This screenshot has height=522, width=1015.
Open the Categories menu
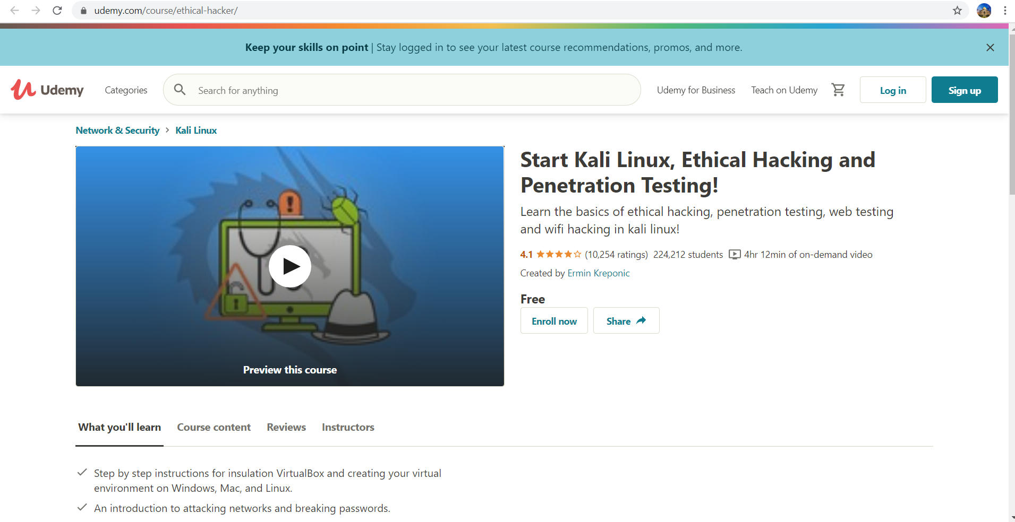(126, 90)
